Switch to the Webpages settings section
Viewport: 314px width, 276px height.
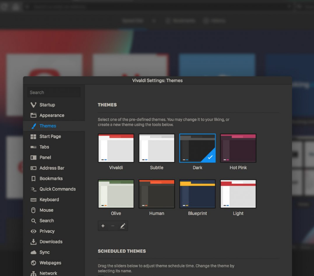click(54, 263)
